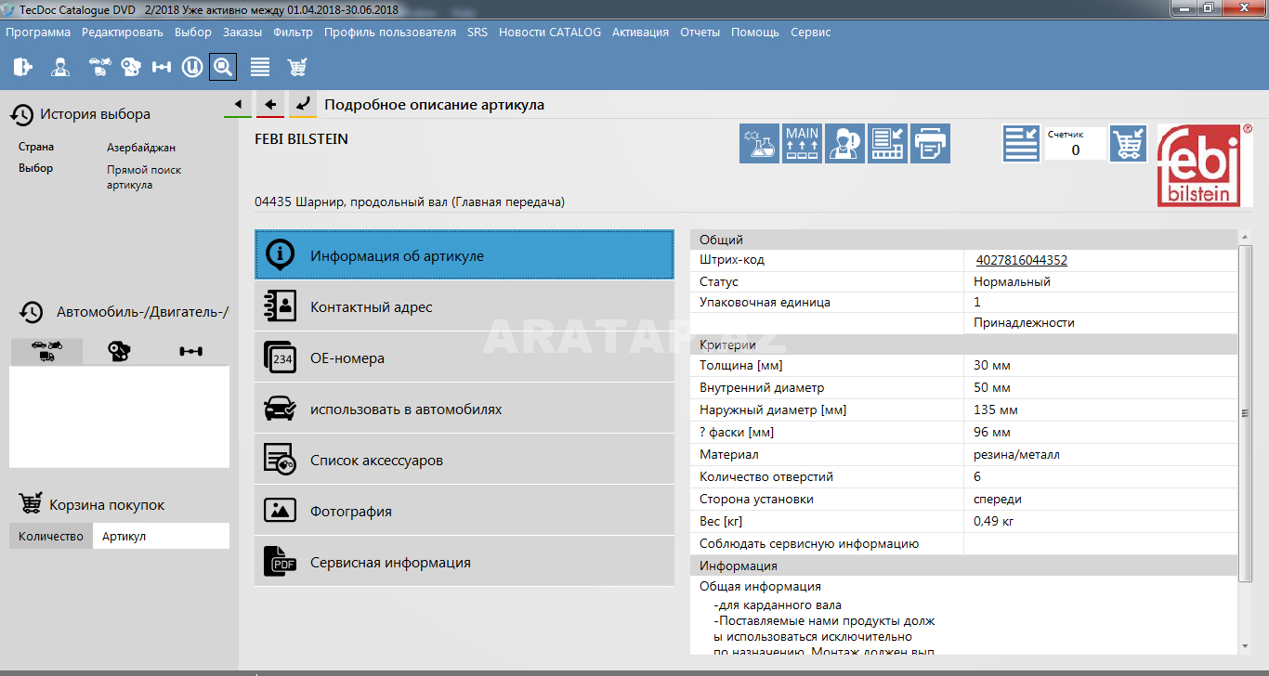Screen dimensions: 1269x676
Task: Open the Отчеты menu
Action: 700,32
